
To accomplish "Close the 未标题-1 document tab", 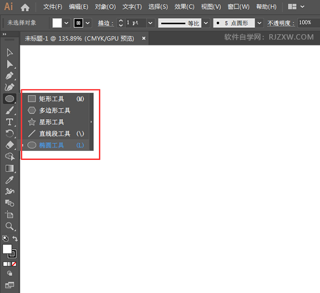I will pyautogui.click(x=143, y=38).
